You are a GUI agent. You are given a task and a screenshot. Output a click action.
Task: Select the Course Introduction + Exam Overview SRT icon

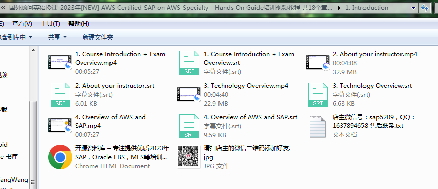pos(189,63)
